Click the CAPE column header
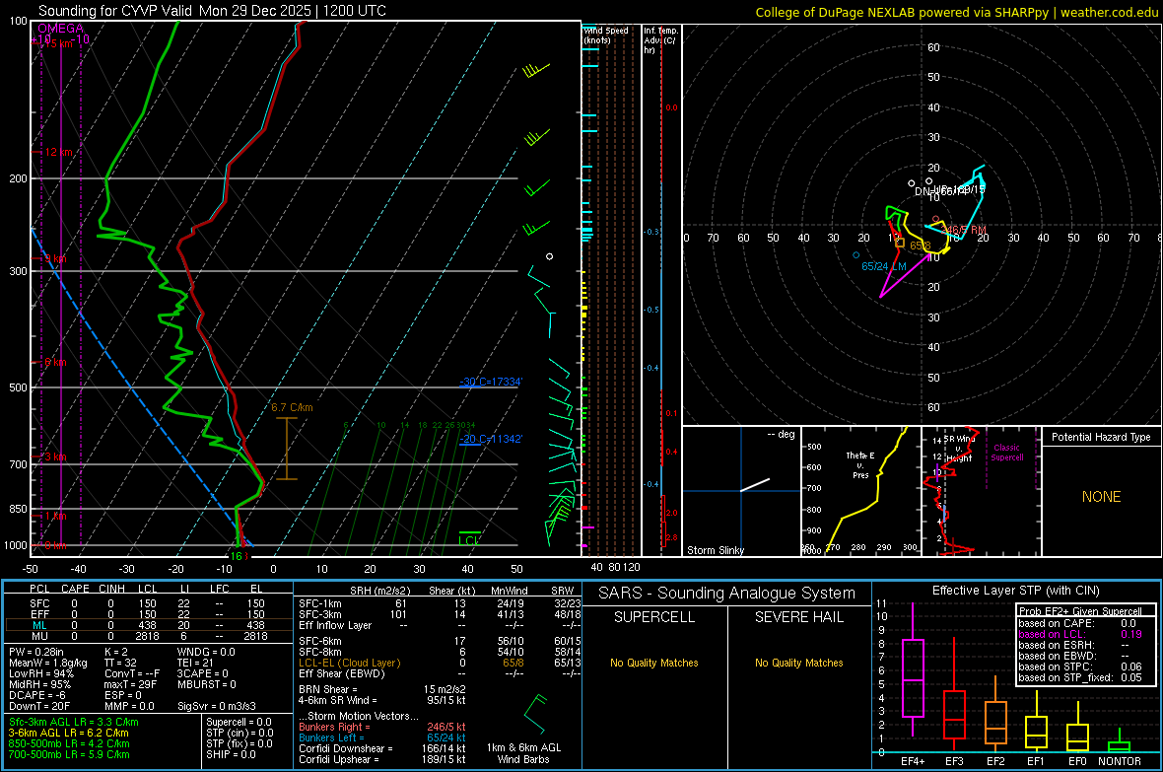This screenshot has height=772, width=1163. tap(75, 589)
